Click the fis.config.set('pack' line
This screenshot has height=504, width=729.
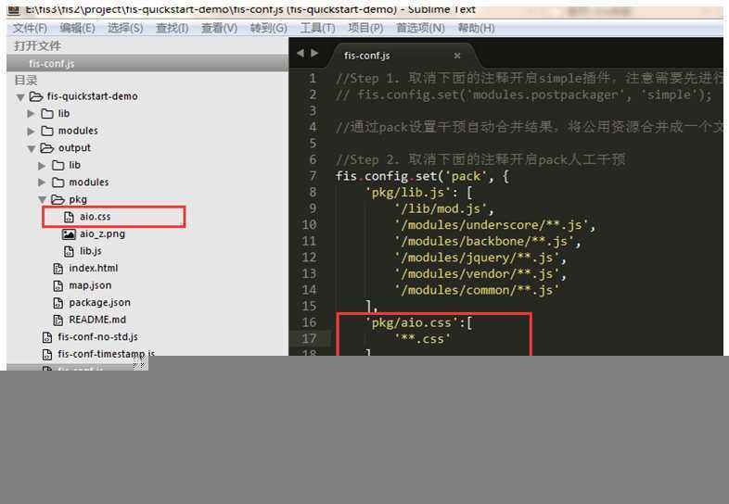pyautogui.click(x=422, y=176)
